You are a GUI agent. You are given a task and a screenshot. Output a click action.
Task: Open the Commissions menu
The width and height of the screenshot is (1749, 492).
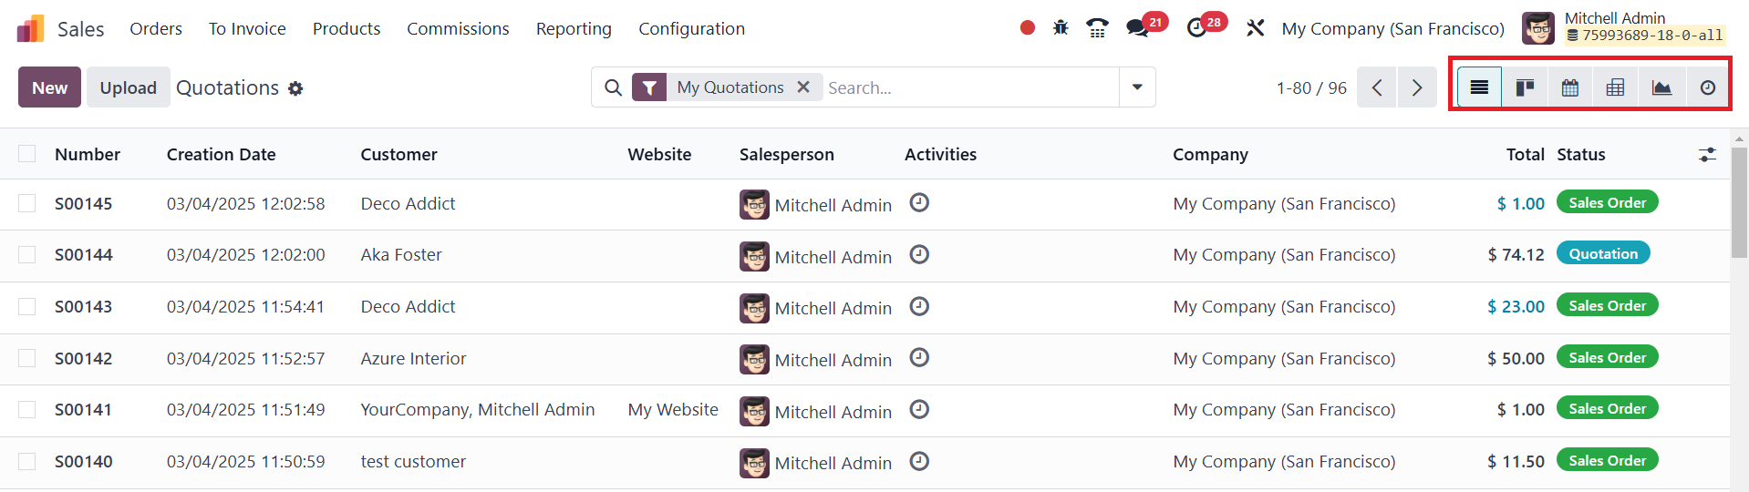tap(458, 28)
